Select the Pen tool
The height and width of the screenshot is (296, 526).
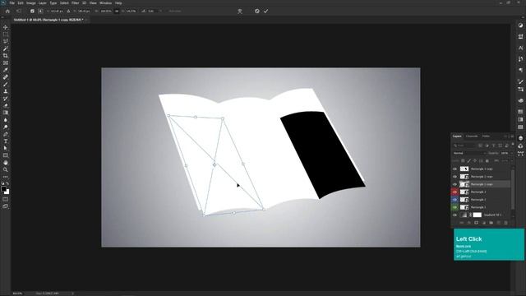click(x=6, y=134)
